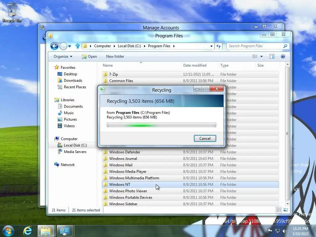316x237 pixels.
Task: Switch to details view in status bar
Action: point(279,210)
